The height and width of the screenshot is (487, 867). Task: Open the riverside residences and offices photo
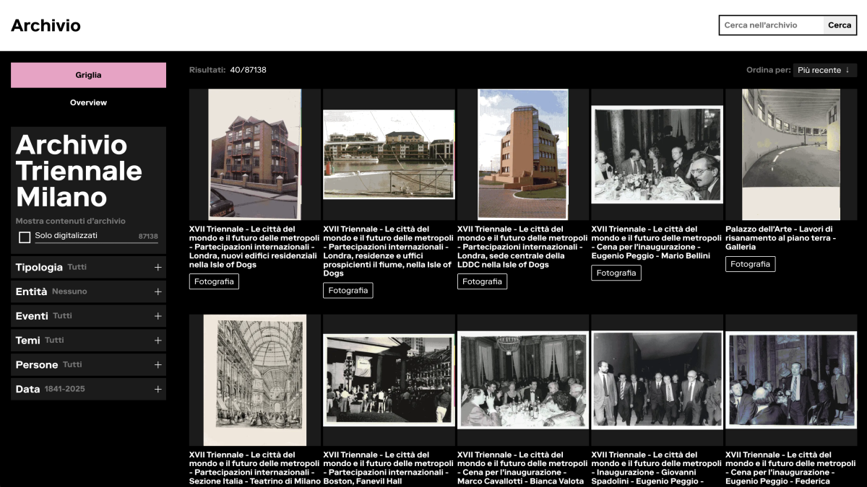coord(389,154)
